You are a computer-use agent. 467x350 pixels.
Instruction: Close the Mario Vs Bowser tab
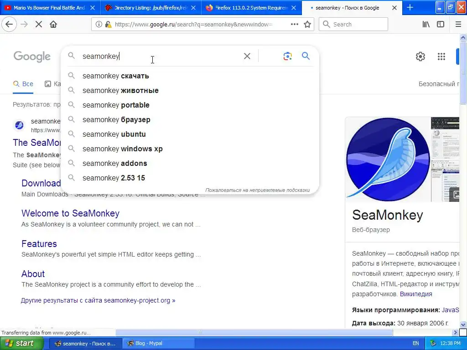93,8
